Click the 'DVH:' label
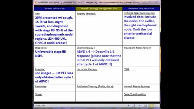The image size is (194, 109). pyautogui.click(x=127, y=69)
